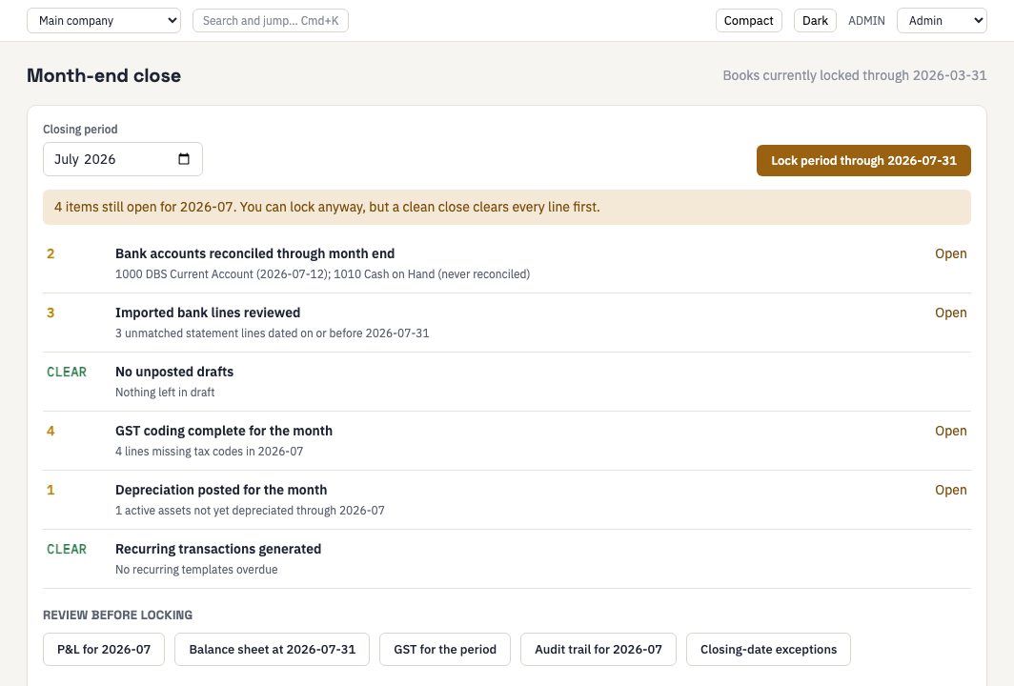Focus the Search and jump field

click(x=271, y=21)
